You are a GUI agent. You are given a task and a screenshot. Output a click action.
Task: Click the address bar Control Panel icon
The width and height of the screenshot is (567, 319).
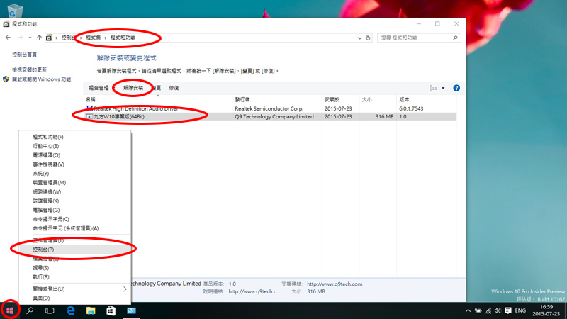(x=49, y=38)
